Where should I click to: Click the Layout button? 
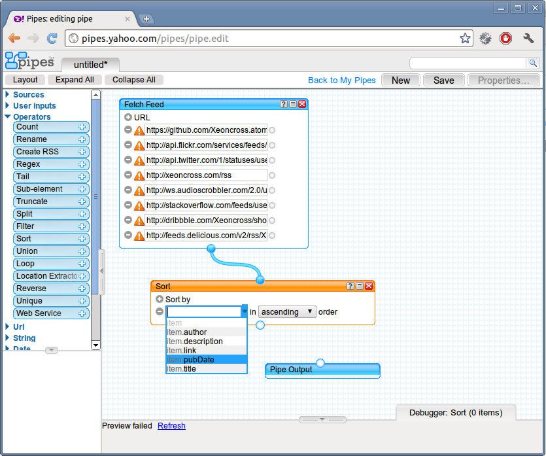click(x=25, y=80)
